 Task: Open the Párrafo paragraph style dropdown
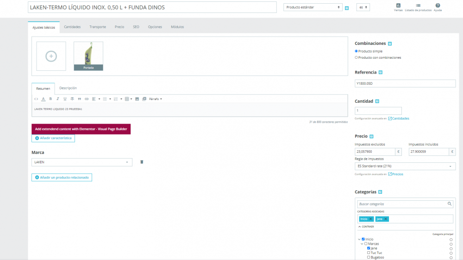[155, 99]
